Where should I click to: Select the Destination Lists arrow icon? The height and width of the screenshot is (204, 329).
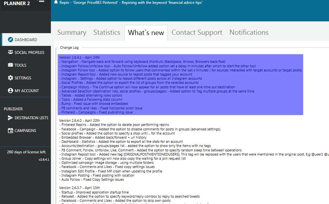pos(11,118)
